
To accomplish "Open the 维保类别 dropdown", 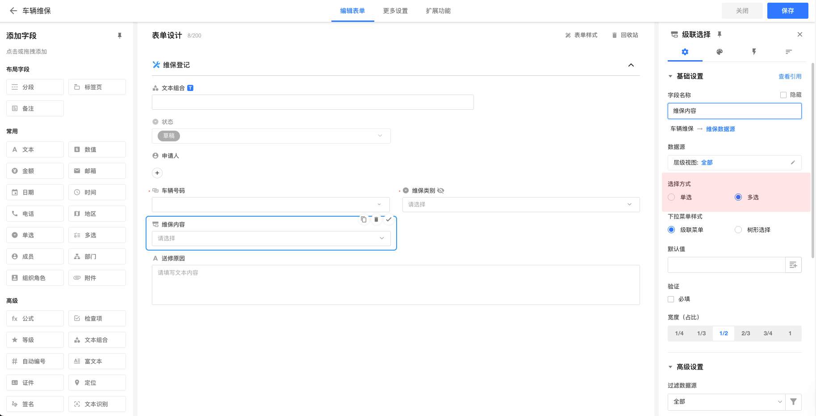I will point(521,205).
